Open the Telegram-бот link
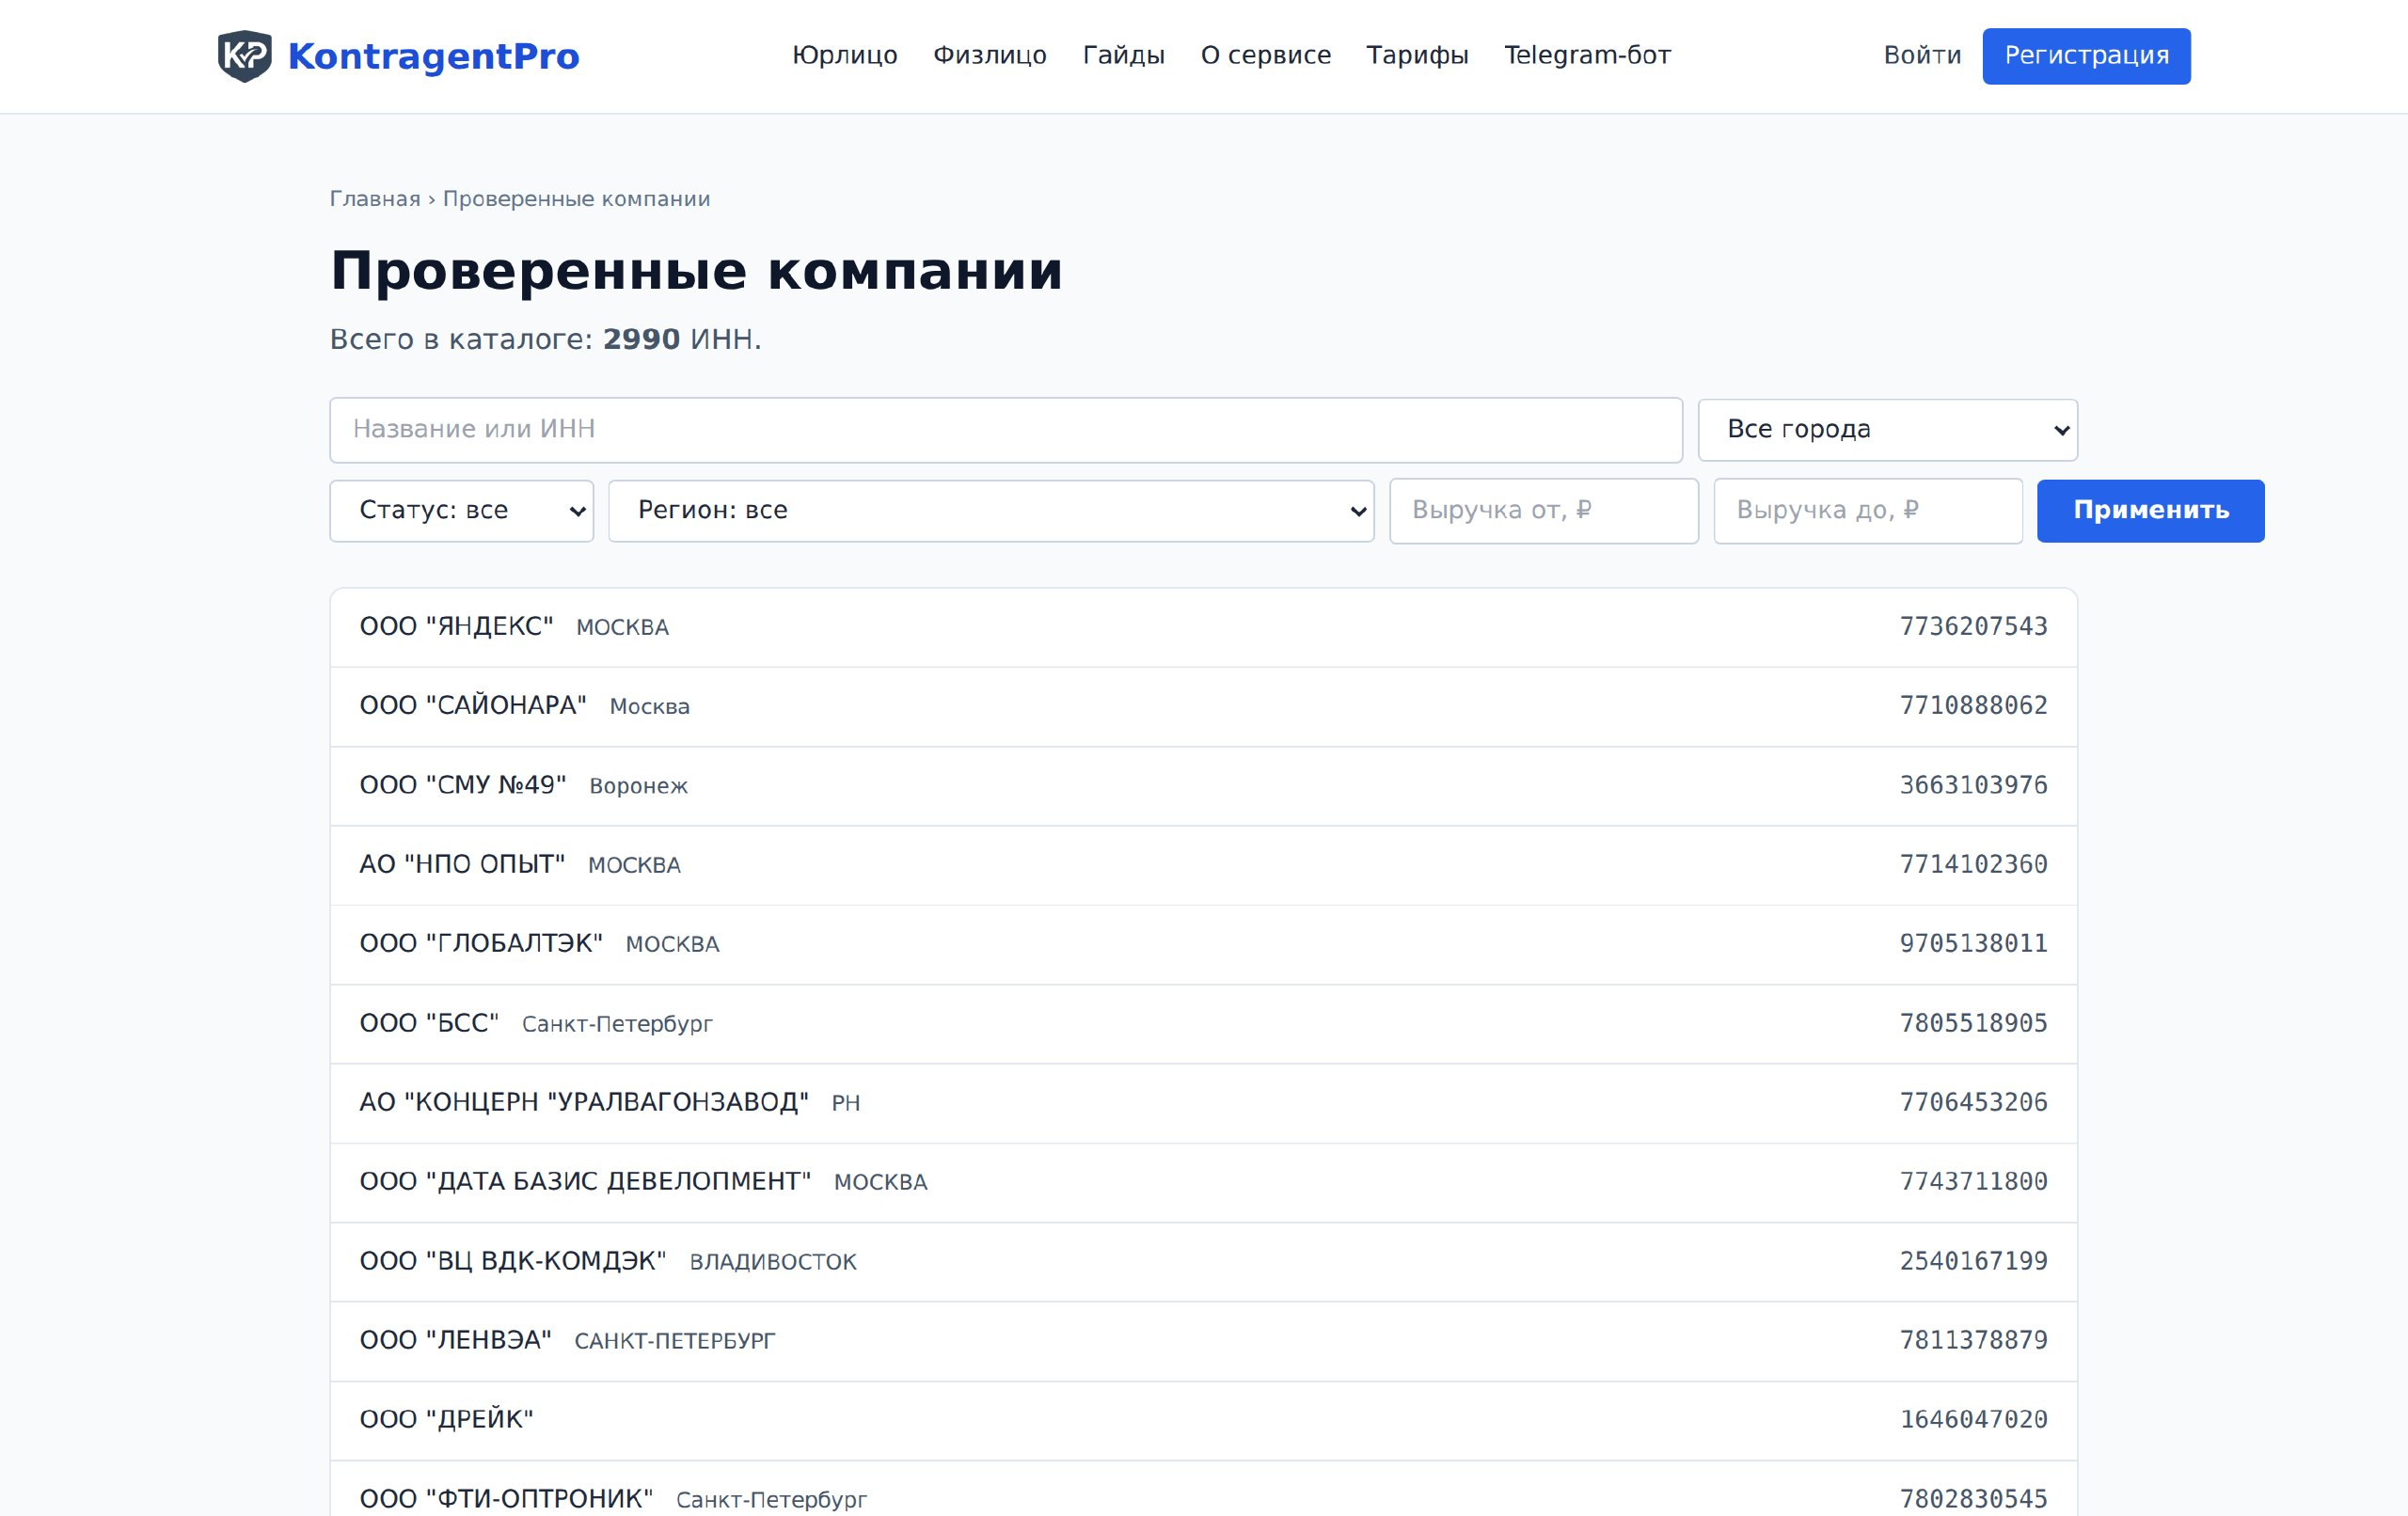Viewport: 2408px width, 1516px height. tap(1587, 55)
